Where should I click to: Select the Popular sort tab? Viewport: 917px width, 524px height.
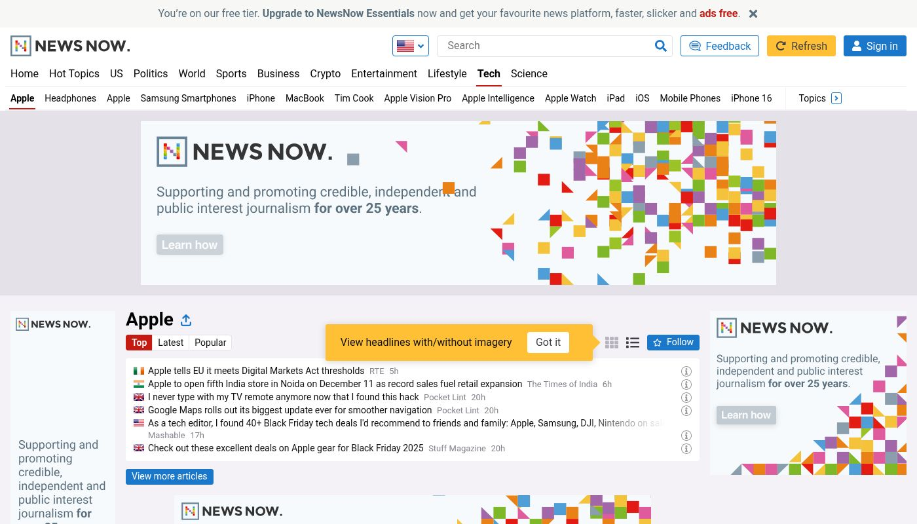tap(210, 343)
